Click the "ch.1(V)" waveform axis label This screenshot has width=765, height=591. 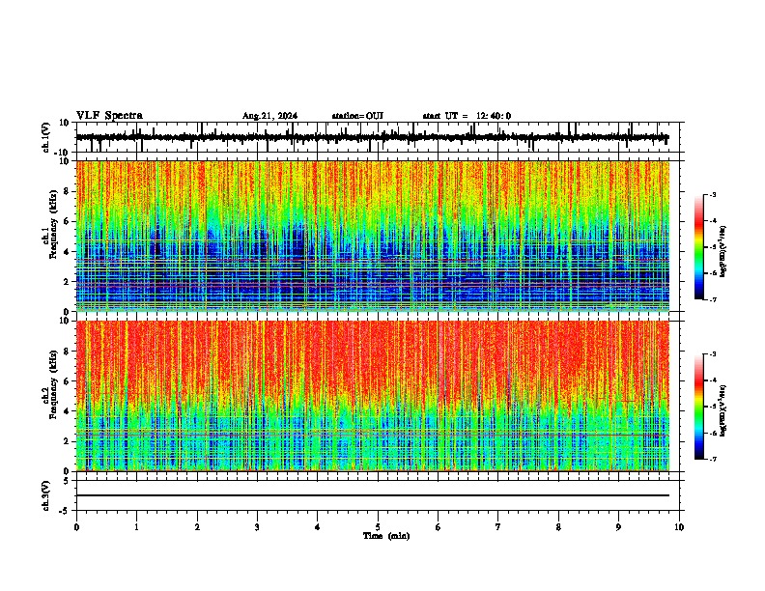pos(46,137)
